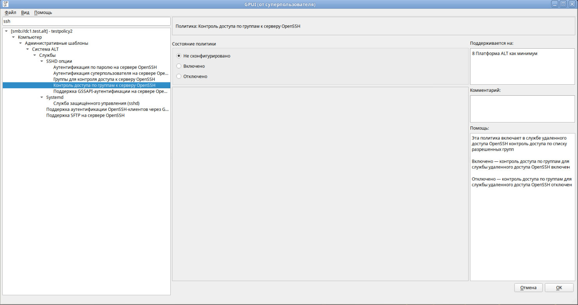
Task: Click the policy title 'Политика: Контроль доступа по группам'
Action: coord(238,26)
